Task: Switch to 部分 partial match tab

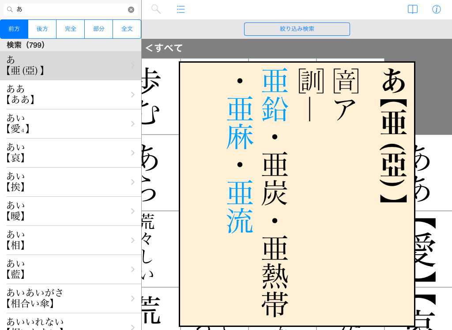Action: 99,29
